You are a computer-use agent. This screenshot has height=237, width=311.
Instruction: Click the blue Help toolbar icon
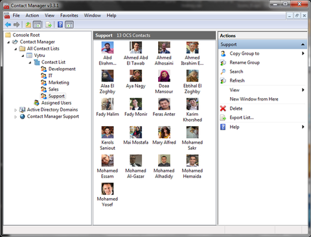(60, 25)
